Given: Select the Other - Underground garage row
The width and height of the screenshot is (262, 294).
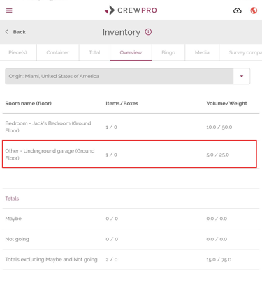Looking at the screenshot, I should (x=129, y=154).
